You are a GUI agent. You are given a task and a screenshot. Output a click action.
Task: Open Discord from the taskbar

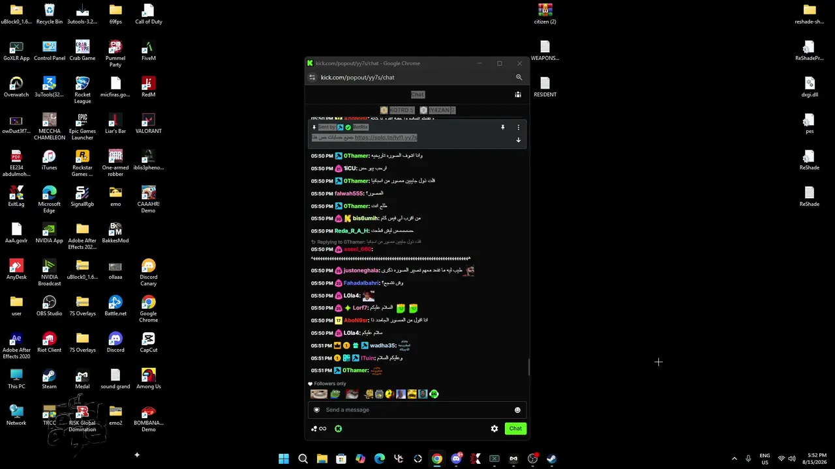click(457, 459)
